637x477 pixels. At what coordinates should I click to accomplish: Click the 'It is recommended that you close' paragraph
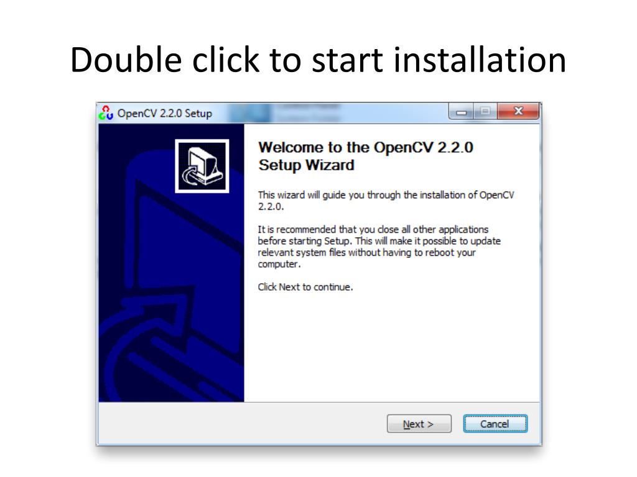pyautogui.click(x=379, y=247)
